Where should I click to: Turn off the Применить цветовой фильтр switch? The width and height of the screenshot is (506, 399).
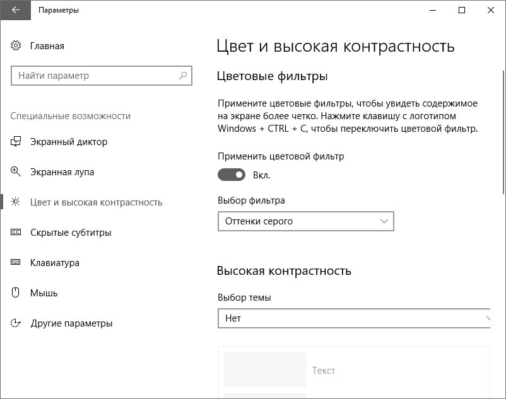[232, 175]
